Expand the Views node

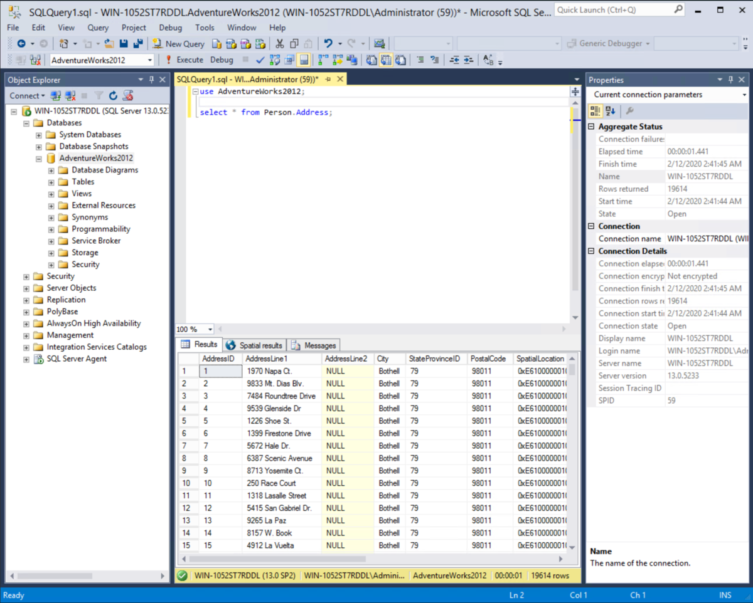[x=51, y=194]
